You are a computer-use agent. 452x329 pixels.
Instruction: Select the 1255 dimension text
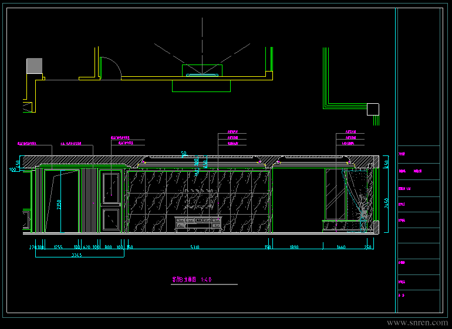(58, 247)
